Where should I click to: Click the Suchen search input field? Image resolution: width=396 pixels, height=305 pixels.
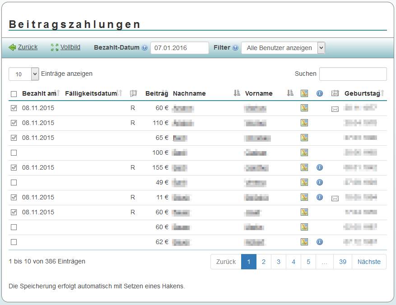(x=353, y=74)
